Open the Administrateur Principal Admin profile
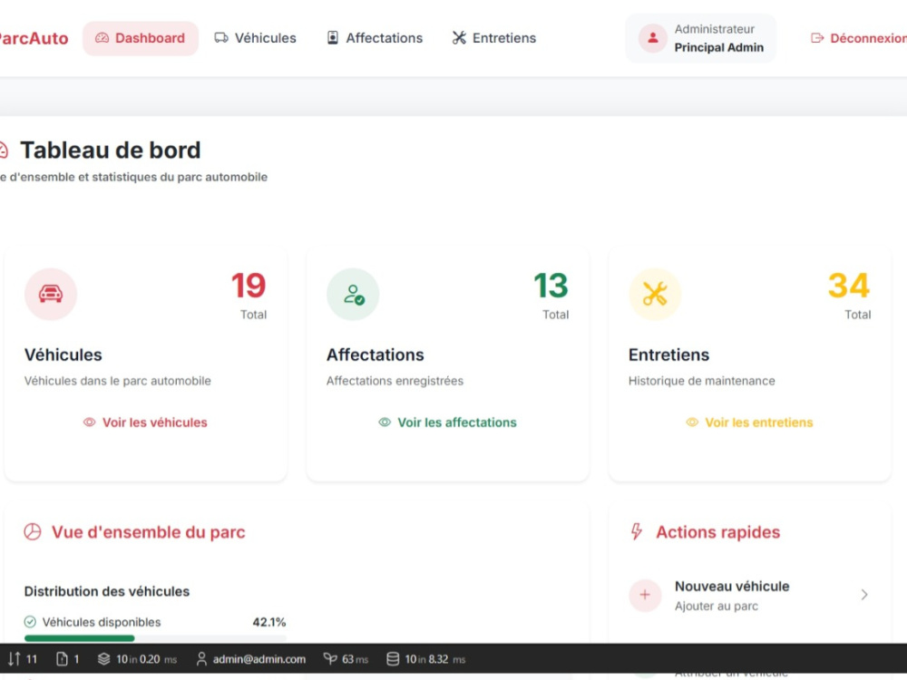907x680 pixels. (x=700, y=38)
